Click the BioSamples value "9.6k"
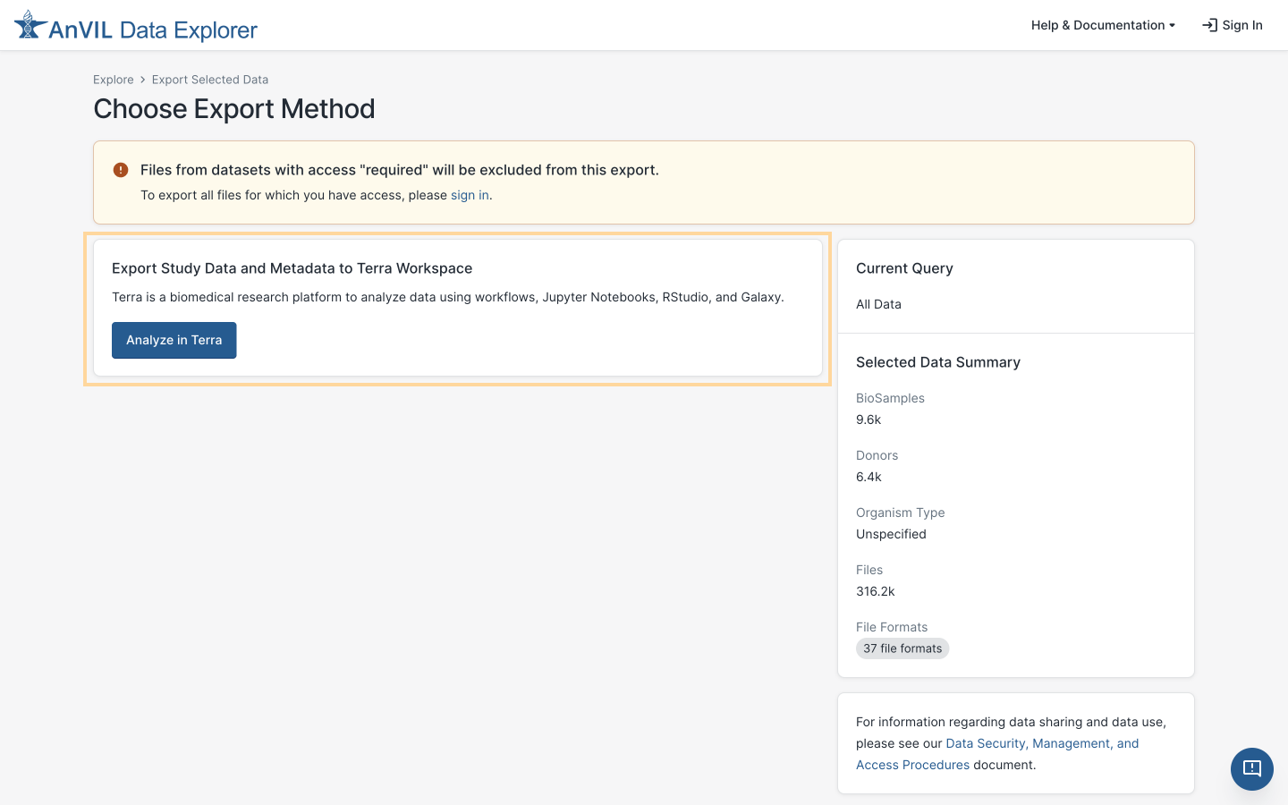The height and width of the screenshot is (805, 1288). [869, 419]
